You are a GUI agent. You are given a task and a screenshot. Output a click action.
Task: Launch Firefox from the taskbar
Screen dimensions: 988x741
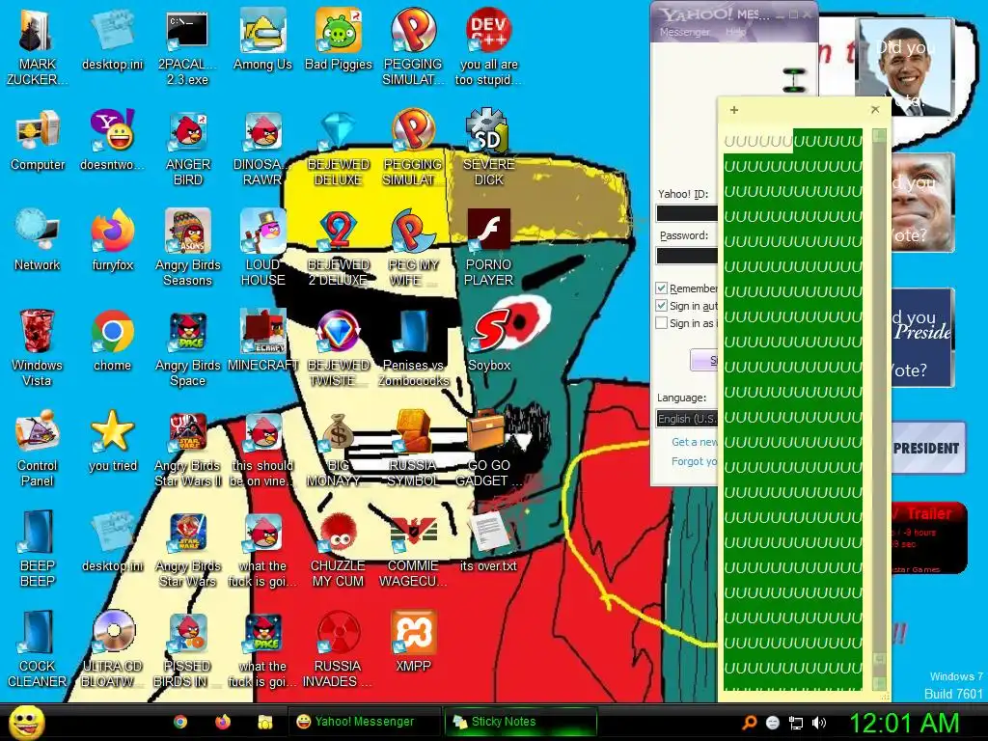tap(223, 722)
